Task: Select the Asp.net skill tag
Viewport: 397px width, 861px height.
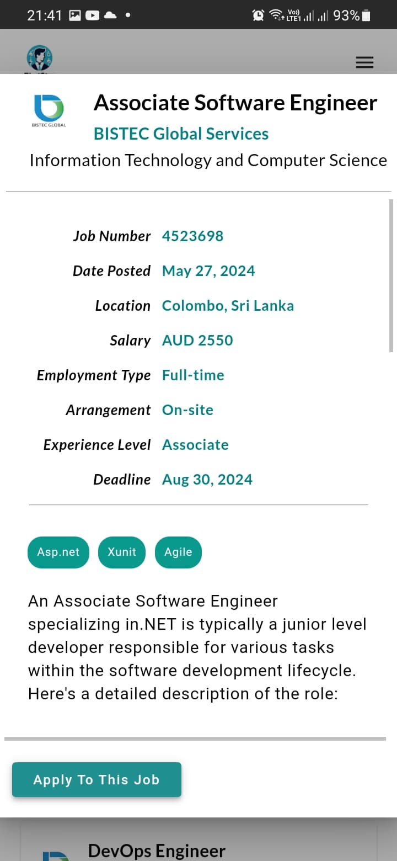Action: 58,552
